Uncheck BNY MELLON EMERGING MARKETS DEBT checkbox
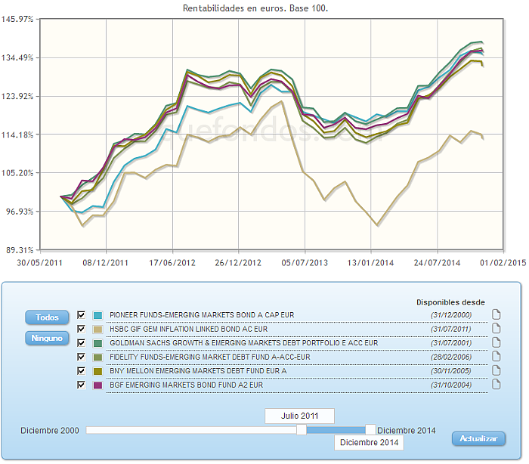Screen dimensions: 529x464 [81, 371]
